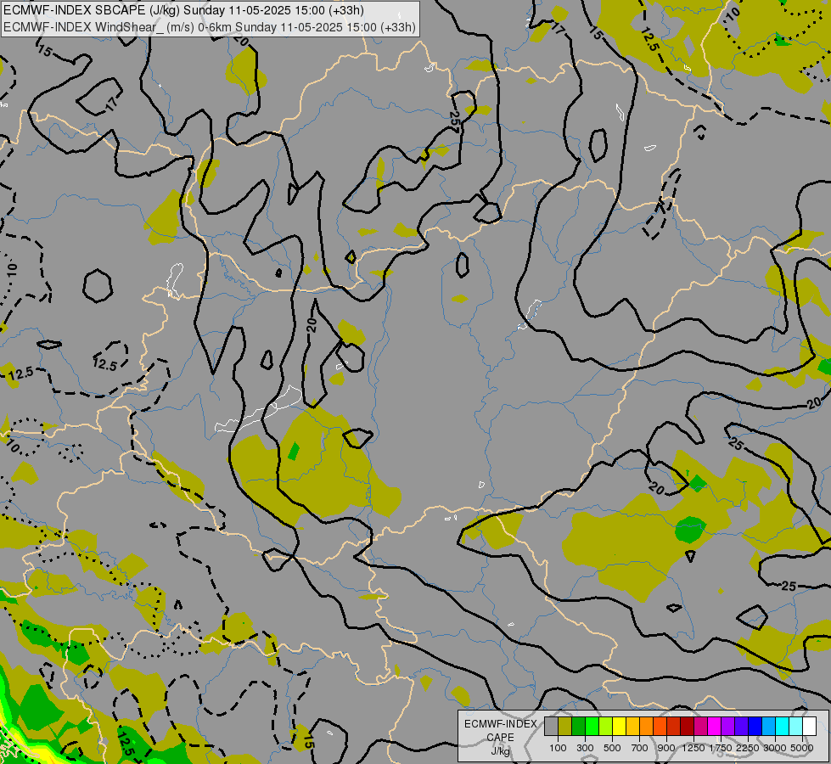
Task: Choose the sky-blue swatch left of the 3000 tick
Action: click(x=769, y=726)
